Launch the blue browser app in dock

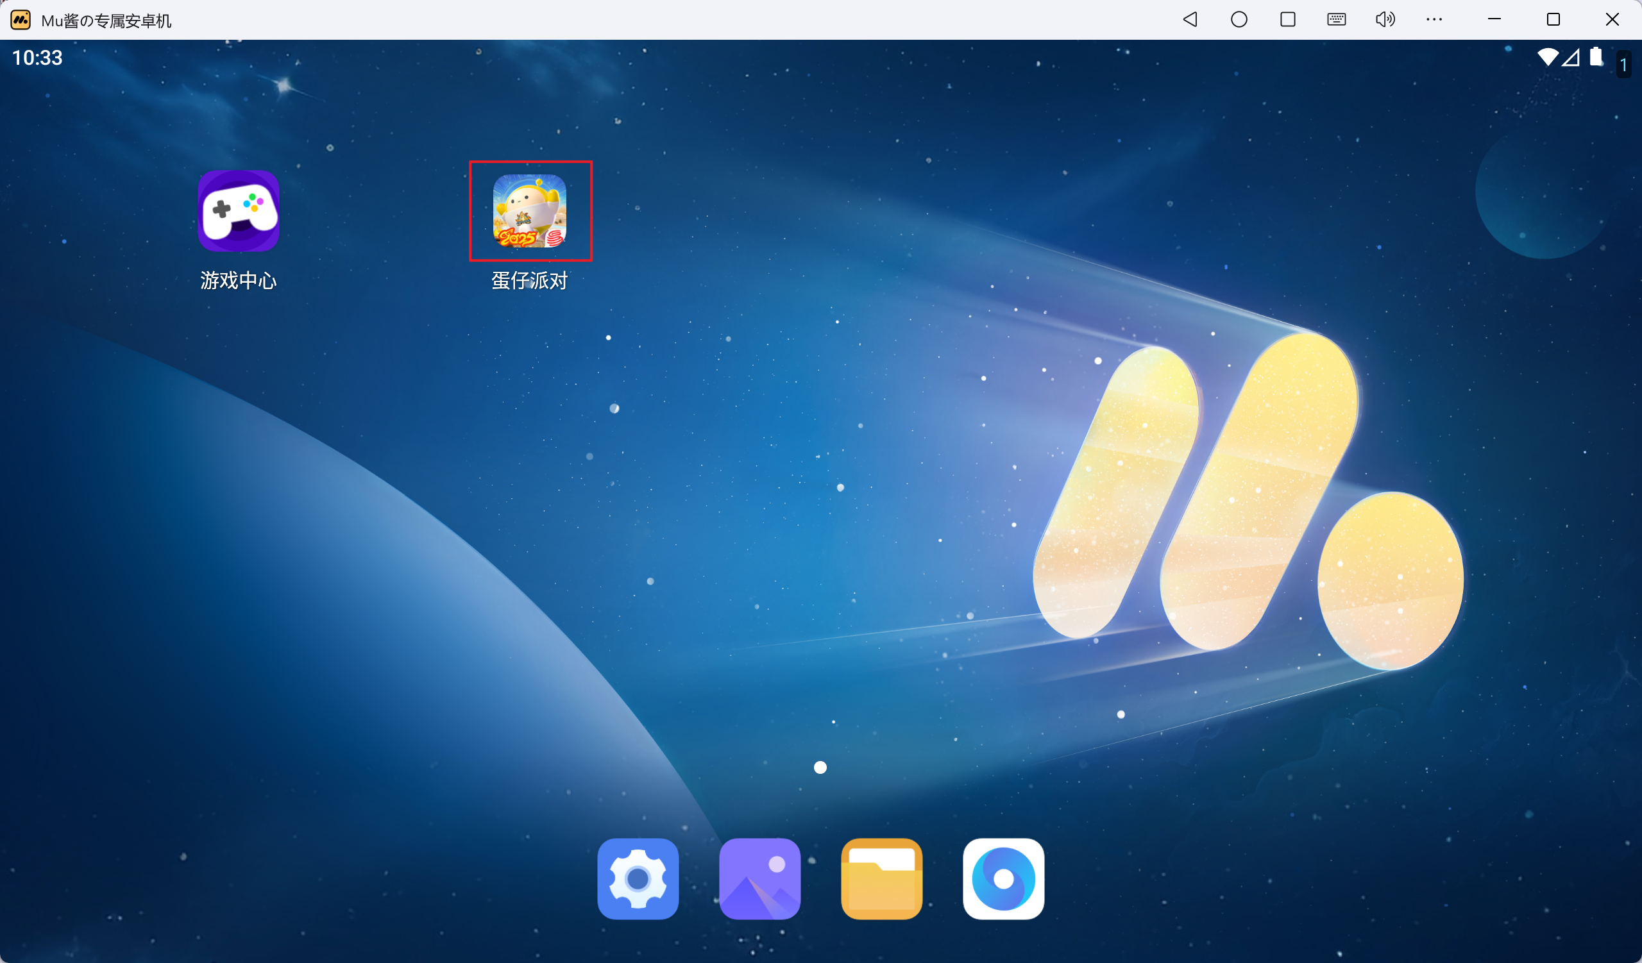point(1003,878)
